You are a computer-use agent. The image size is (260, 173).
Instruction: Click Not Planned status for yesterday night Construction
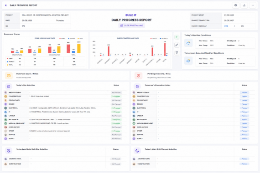click(x=116, y=164)
